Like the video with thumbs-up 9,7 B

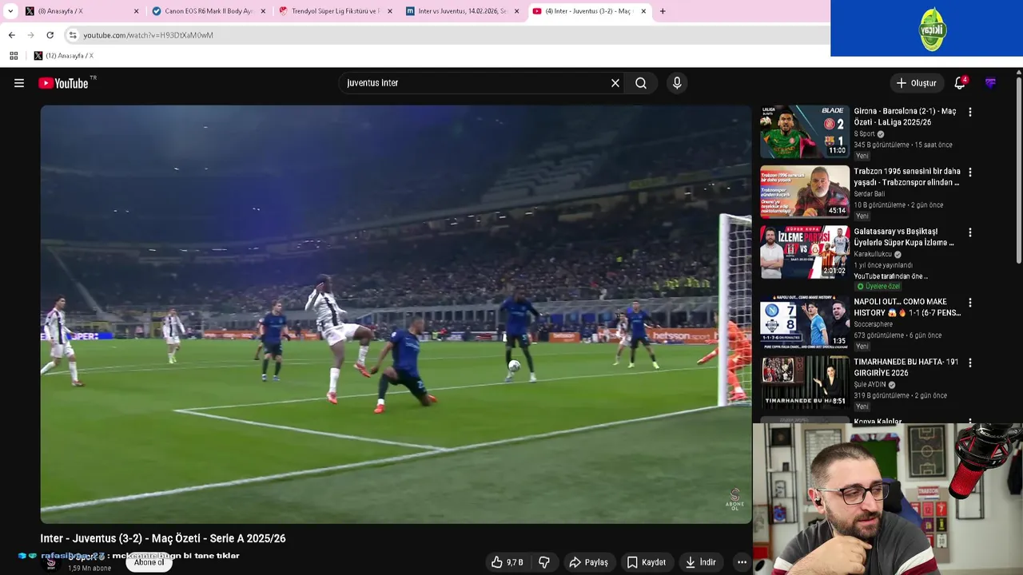(x=507, y=562)
